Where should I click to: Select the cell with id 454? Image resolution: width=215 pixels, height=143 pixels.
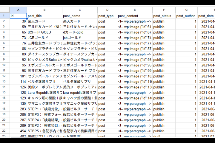tap(18, 131)
